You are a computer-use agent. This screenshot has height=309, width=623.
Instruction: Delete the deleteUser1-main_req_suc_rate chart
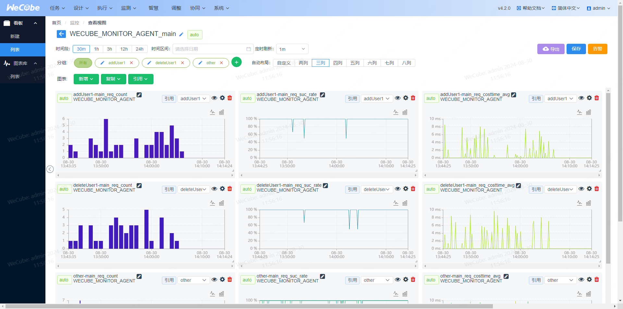(413, 189)
